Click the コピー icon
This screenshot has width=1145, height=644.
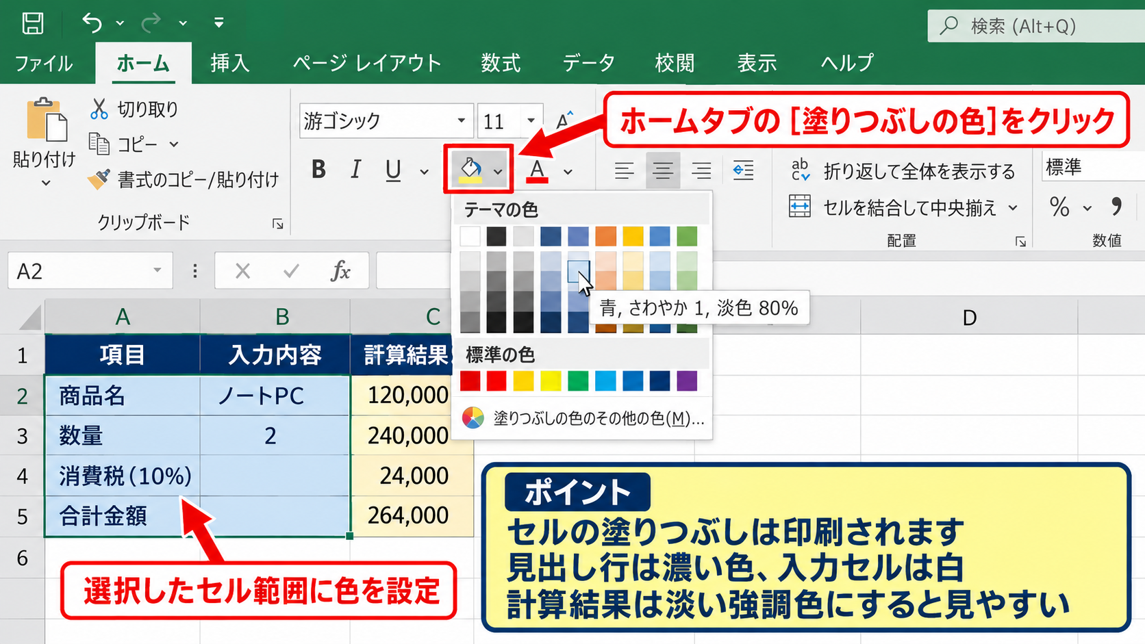click(x=99, y=144)
